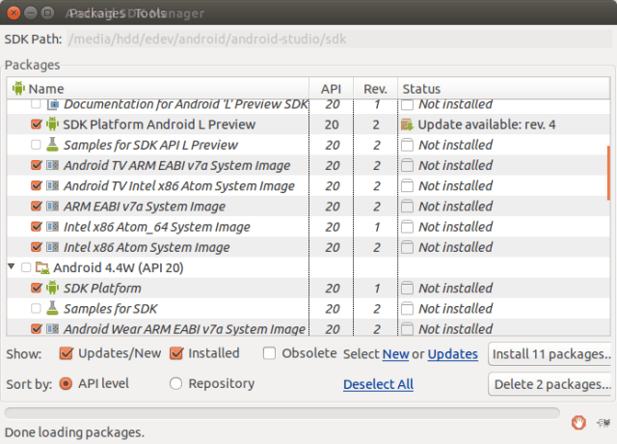This screenshot has width=617, height=444.
Task: Click the New link to select new packages
Action: tap(395, 354)
